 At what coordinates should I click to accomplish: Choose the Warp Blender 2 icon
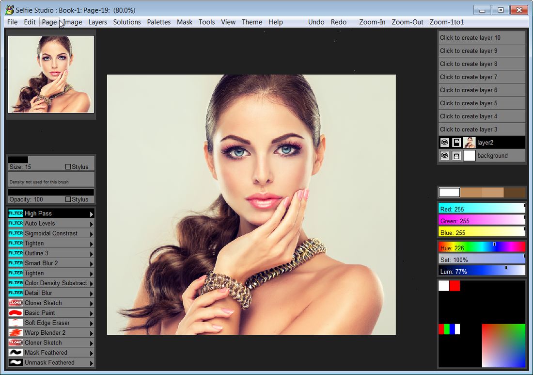click(x=16, y=333)
